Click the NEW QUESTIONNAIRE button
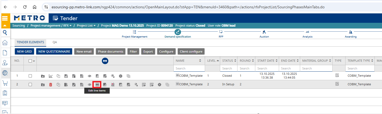382x114 pixels. coord(54,52)
